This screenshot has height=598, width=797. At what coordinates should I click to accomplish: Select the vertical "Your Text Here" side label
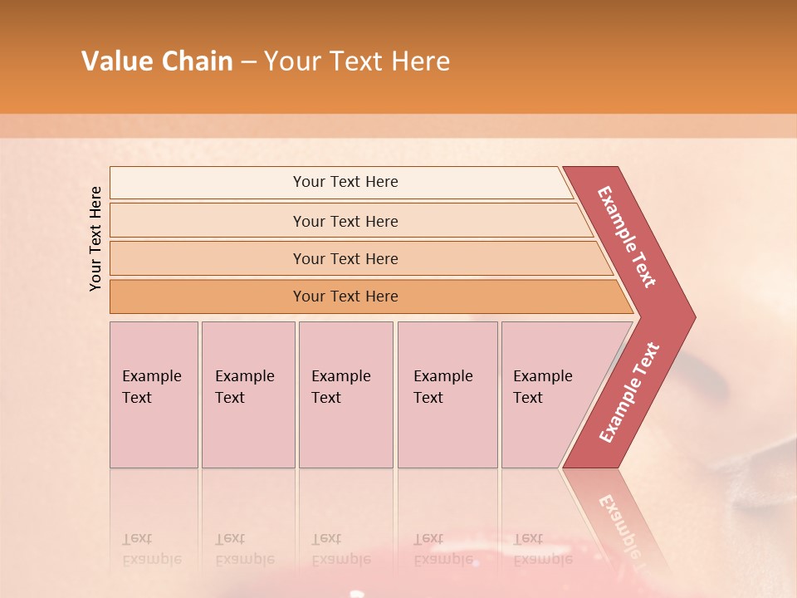pos(95,239)
